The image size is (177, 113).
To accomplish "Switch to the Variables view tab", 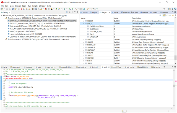I will tap(84, 12).
